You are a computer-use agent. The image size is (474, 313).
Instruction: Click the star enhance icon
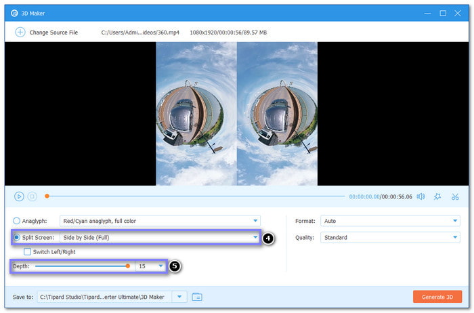coord(437,196)
